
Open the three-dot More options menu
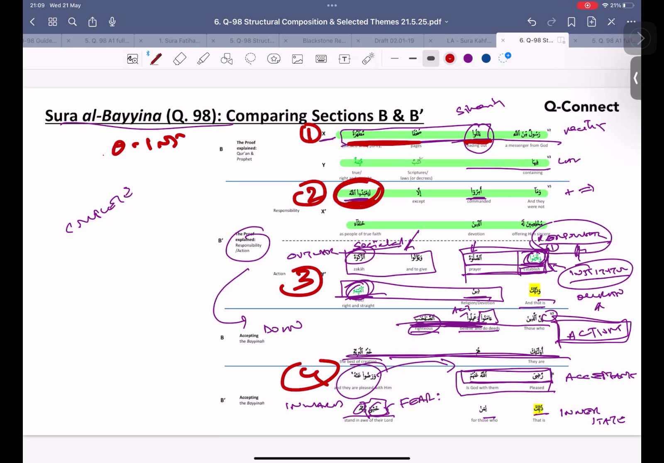click(x=631, y=22)
